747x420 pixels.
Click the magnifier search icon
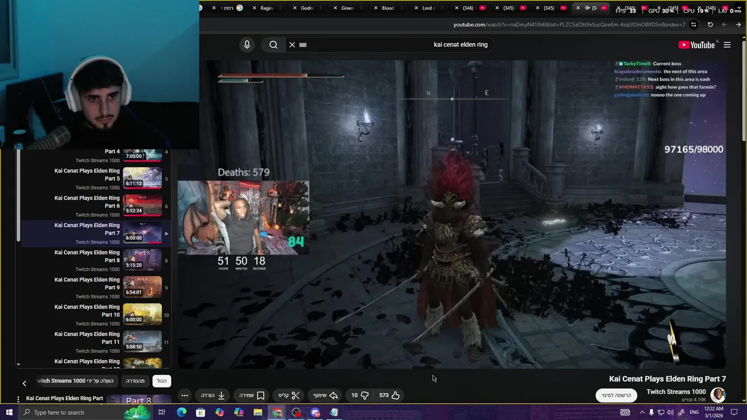pyautogui.click(x=273, y=44)
